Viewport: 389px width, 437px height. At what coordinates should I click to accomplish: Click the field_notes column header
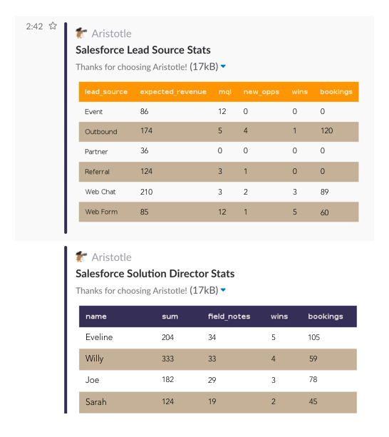coord(229,317)
